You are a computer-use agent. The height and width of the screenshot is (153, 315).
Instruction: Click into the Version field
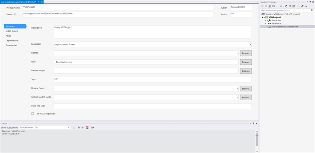[x=241, y=14]
